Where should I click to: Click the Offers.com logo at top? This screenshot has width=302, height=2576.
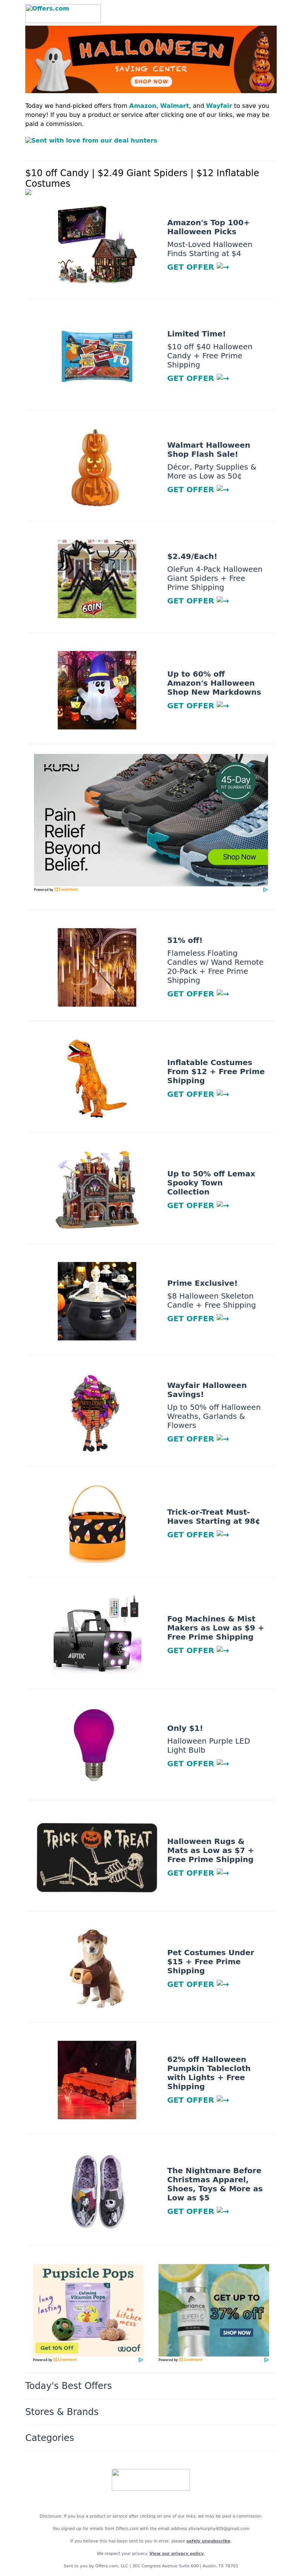(62, 13)
